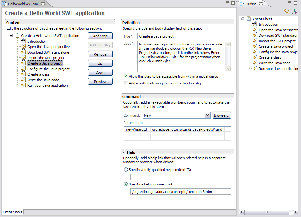The image size is (301, 217).
Task: Close the Outline view tab
Action: [x=261, y=4]
